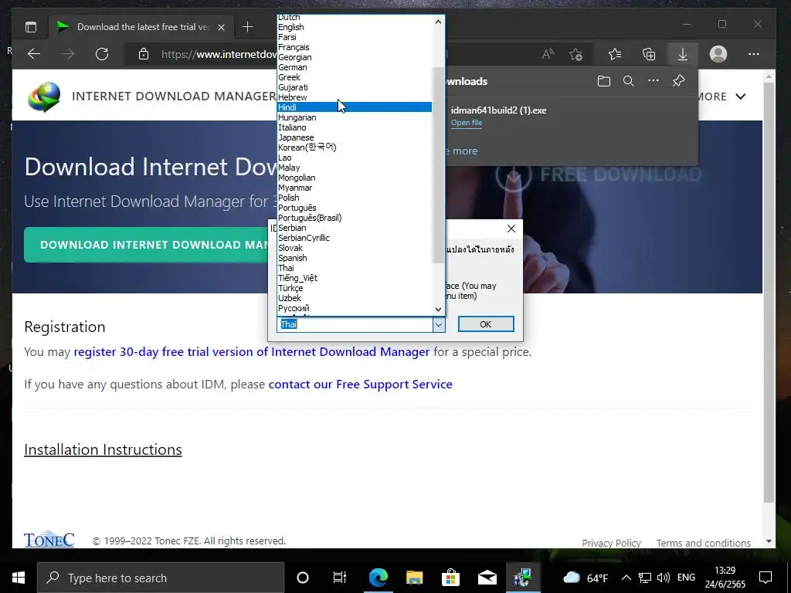The image size is (791, 593).
Task: Select Tiếng_Việt from the list
Action: click(x=354, y=278)
